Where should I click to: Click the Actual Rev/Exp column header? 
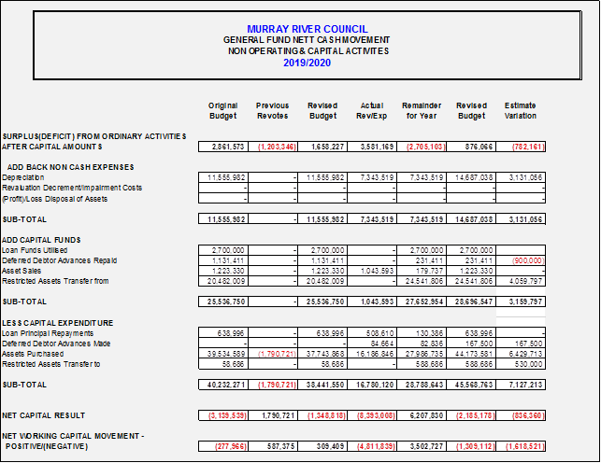[x=372, y=110]
